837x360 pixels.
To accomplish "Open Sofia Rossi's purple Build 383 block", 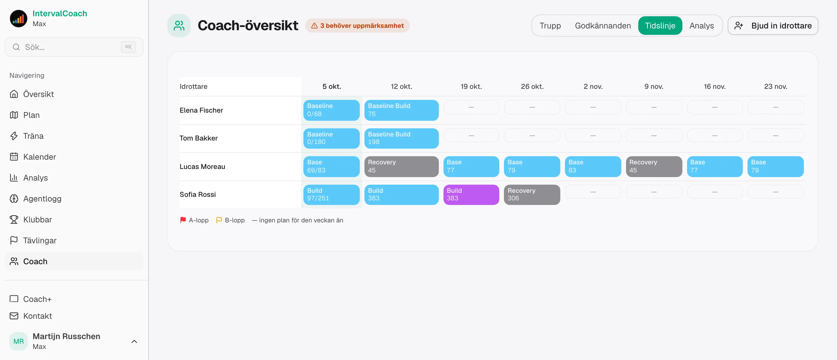I will (x=471, y=195).
